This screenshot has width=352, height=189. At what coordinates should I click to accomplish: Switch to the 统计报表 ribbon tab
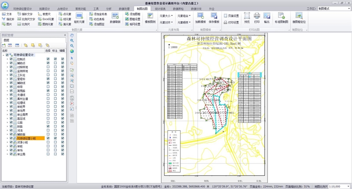pyautogui.click(x=161, y=8)
